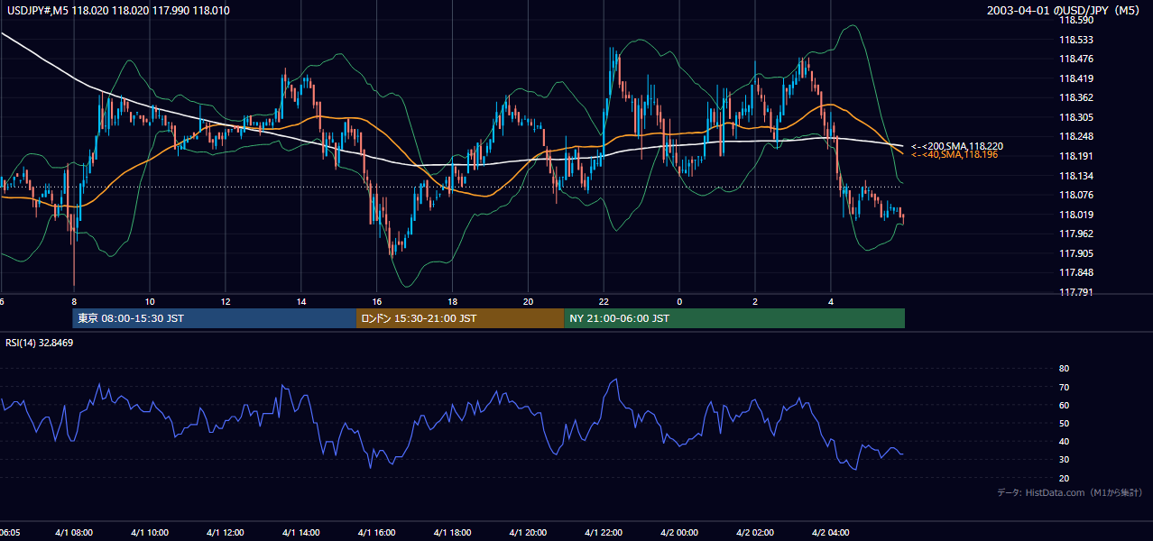Click the 4/1 20:00 bottom time label
This screenshot has height=541, width=1153.
point(529,532)
